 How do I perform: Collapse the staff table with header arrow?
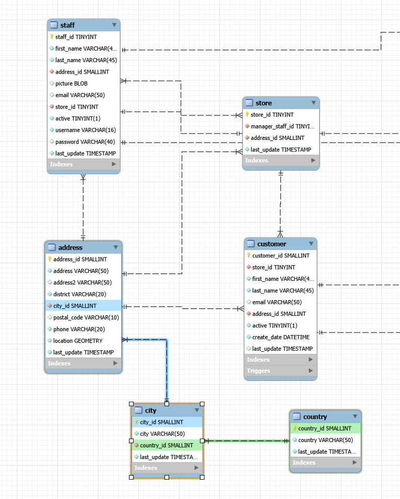click(x=114, y=25)
